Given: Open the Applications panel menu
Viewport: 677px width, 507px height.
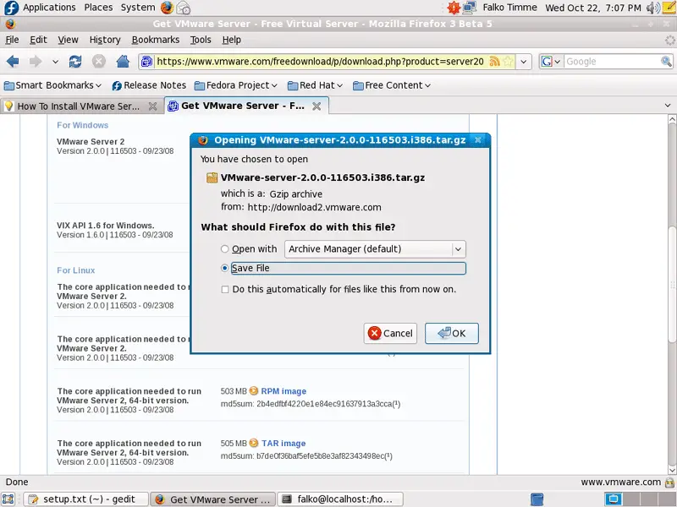Looking at the screenshot, I should tap(49, 8).
